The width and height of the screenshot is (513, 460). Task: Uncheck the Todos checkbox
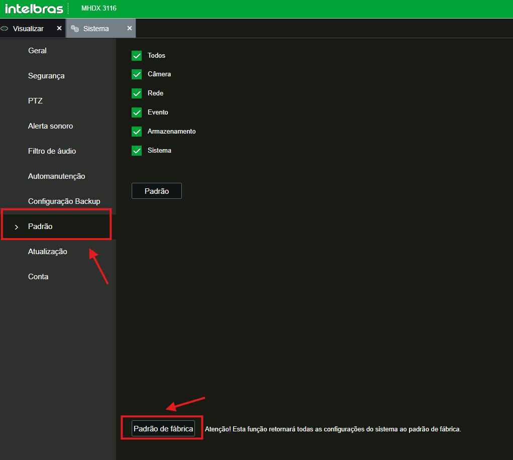coord(137,55)
